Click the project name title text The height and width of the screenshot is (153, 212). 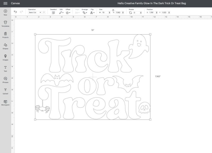pos(152,3)
